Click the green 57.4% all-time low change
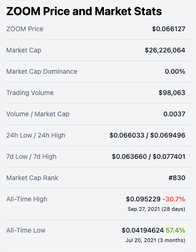 [175, 230]
